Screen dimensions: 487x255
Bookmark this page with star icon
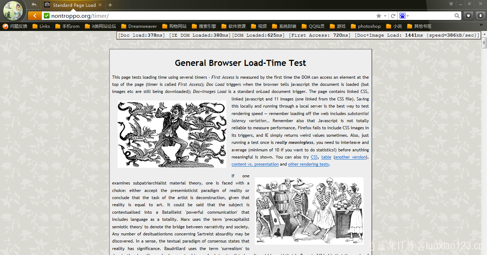click(x=379, y=16)
